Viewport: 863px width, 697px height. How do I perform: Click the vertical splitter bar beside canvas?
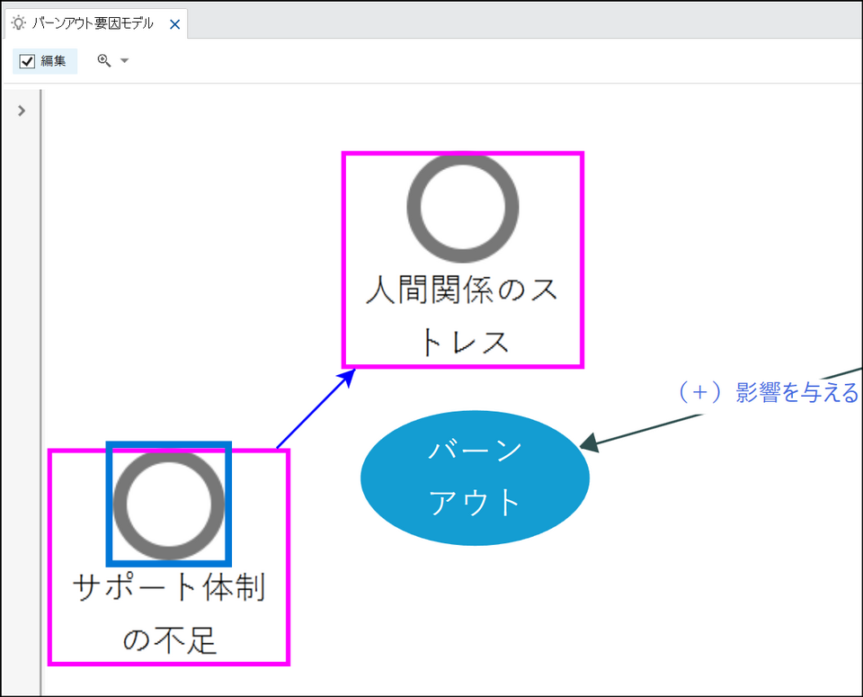coord(40,387)
